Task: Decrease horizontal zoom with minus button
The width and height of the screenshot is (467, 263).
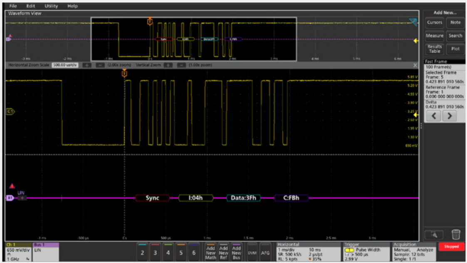Action: point(100,65)
